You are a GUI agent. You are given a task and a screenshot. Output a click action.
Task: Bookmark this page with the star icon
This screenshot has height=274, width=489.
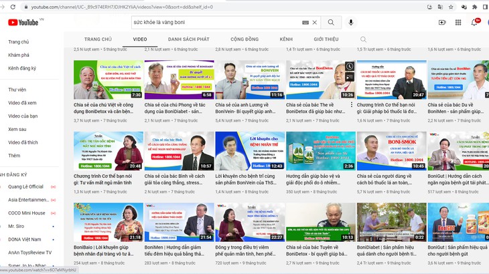tap(451, 7)
